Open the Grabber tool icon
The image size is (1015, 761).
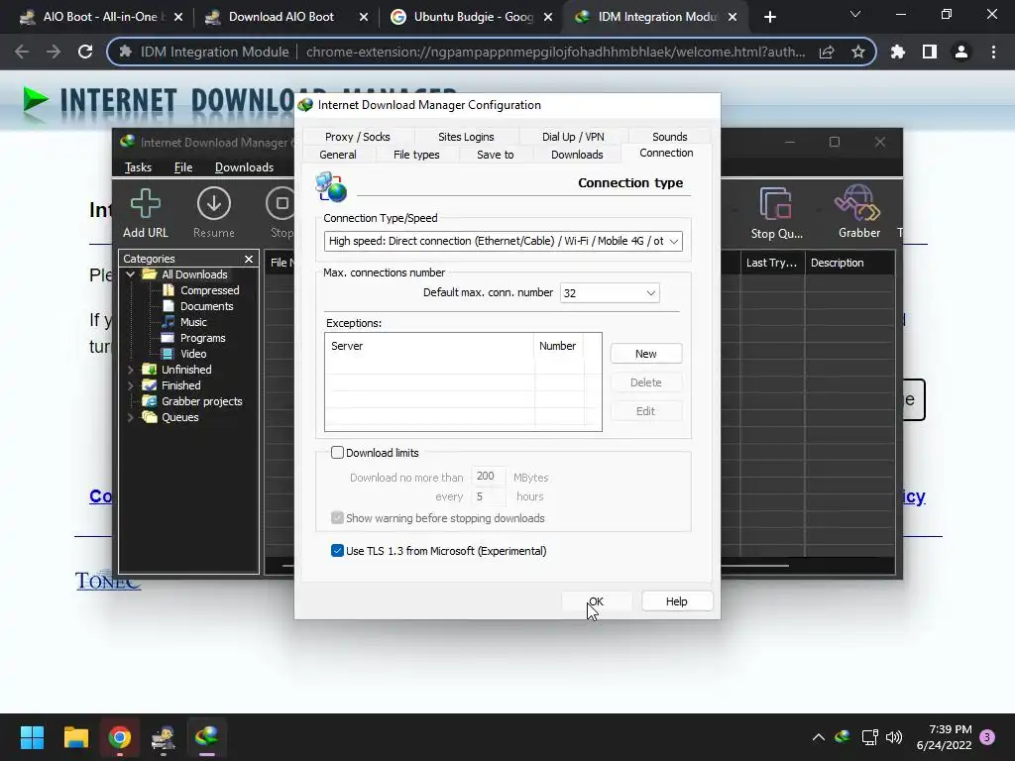click(858, 212)
